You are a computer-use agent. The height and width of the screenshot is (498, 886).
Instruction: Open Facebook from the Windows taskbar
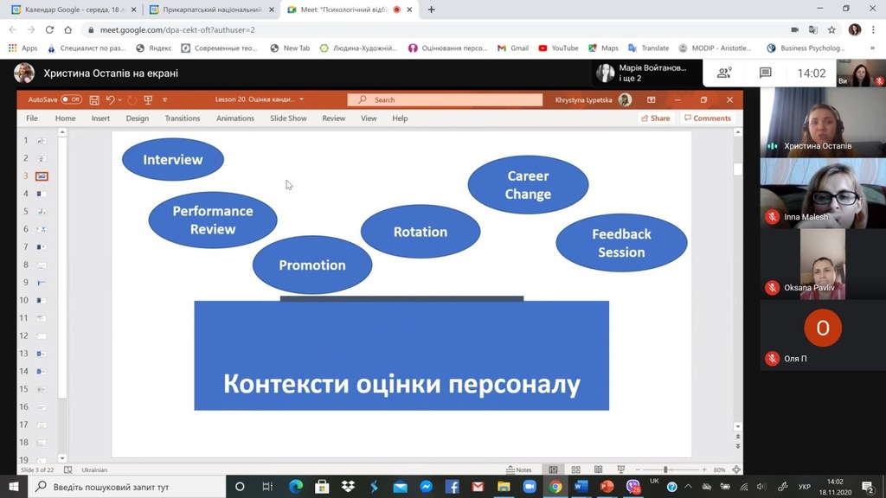[452, 487]
